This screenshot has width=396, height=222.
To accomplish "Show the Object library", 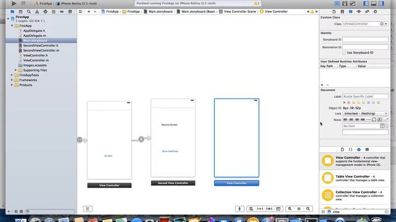I will [359, 149].
